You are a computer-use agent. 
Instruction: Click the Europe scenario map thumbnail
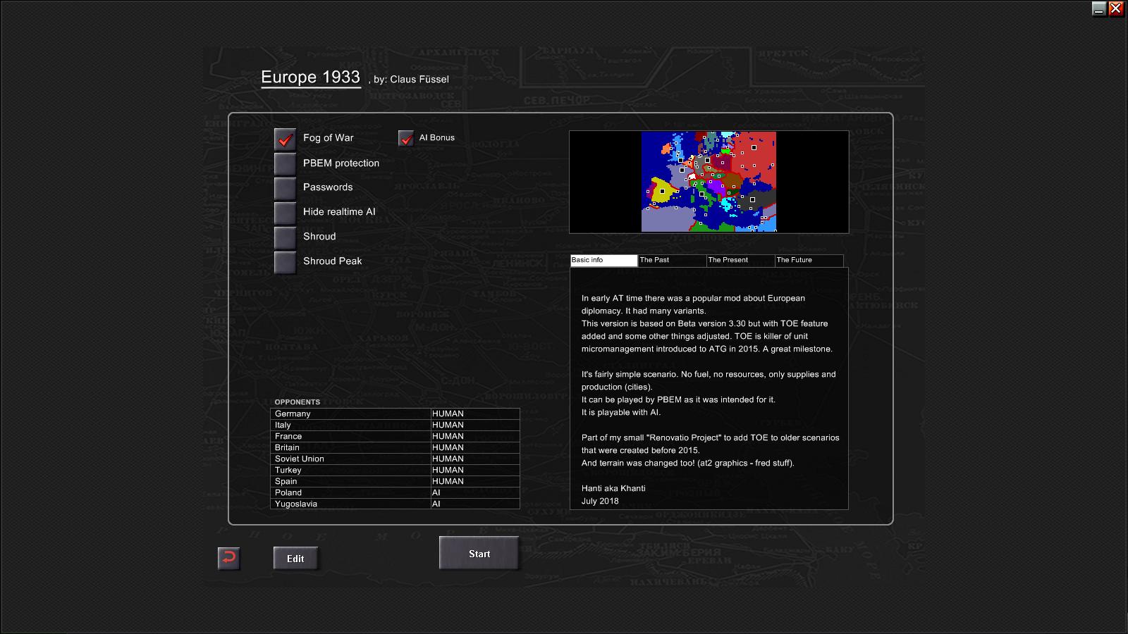coord(709,182)
